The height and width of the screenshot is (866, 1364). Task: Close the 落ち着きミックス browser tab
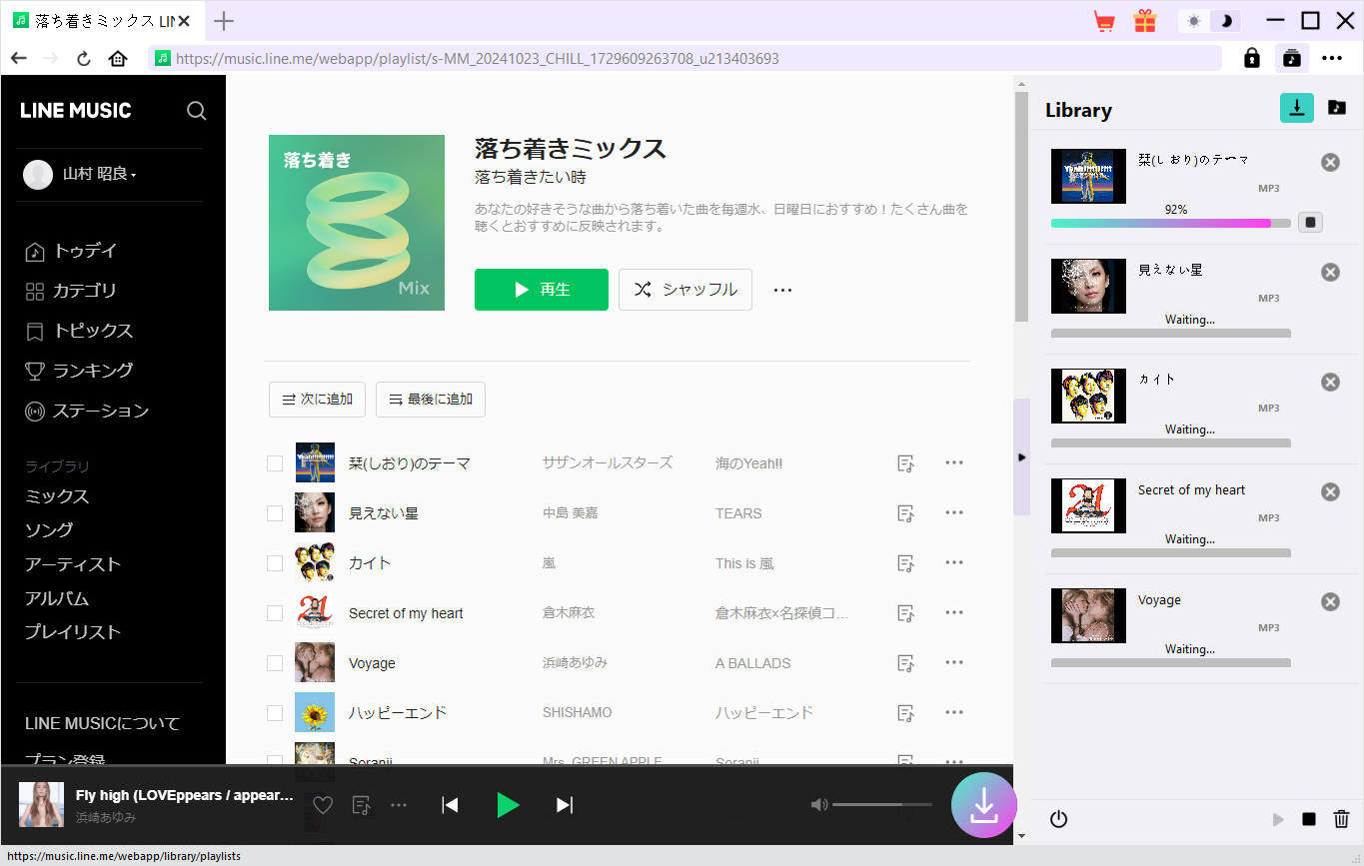184,21
